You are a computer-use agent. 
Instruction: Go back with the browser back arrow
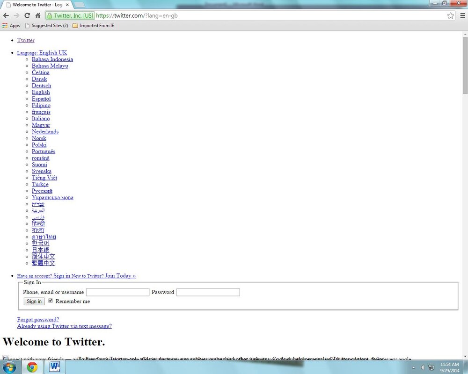click(6, 15)
